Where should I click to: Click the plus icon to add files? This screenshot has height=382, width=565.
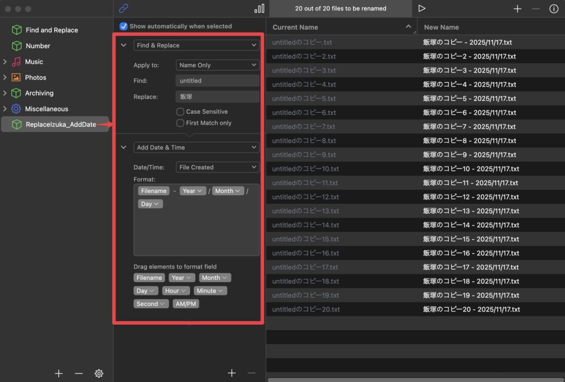(x=517, y=9)
